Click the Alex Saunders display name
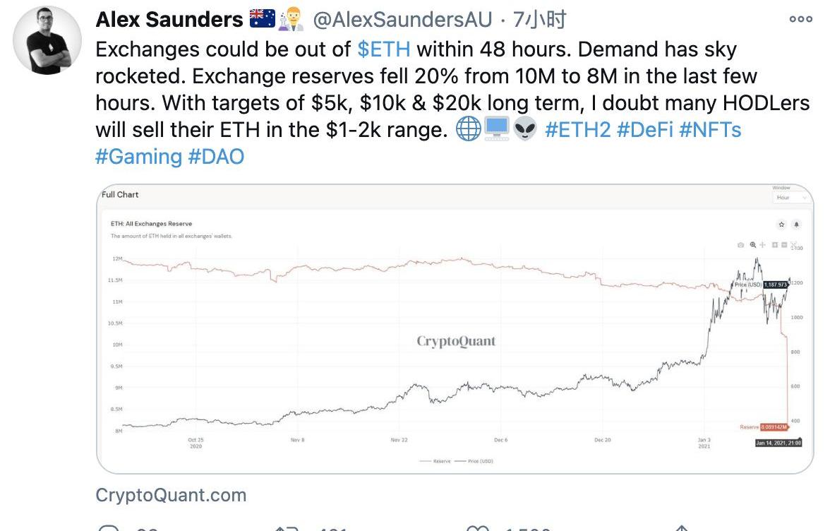The width and height of the screenshot is (830, 531). coord(169,20)
